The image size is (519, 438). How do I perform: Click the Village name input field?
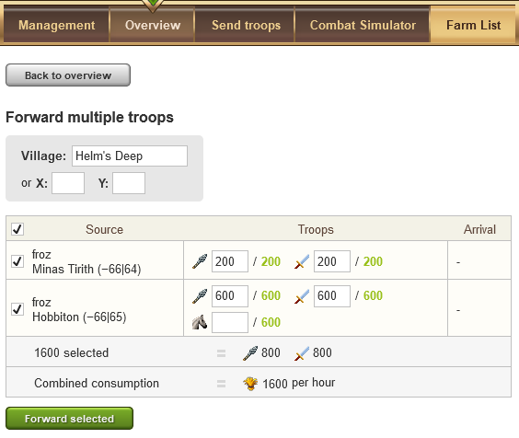tap(130, 156)
